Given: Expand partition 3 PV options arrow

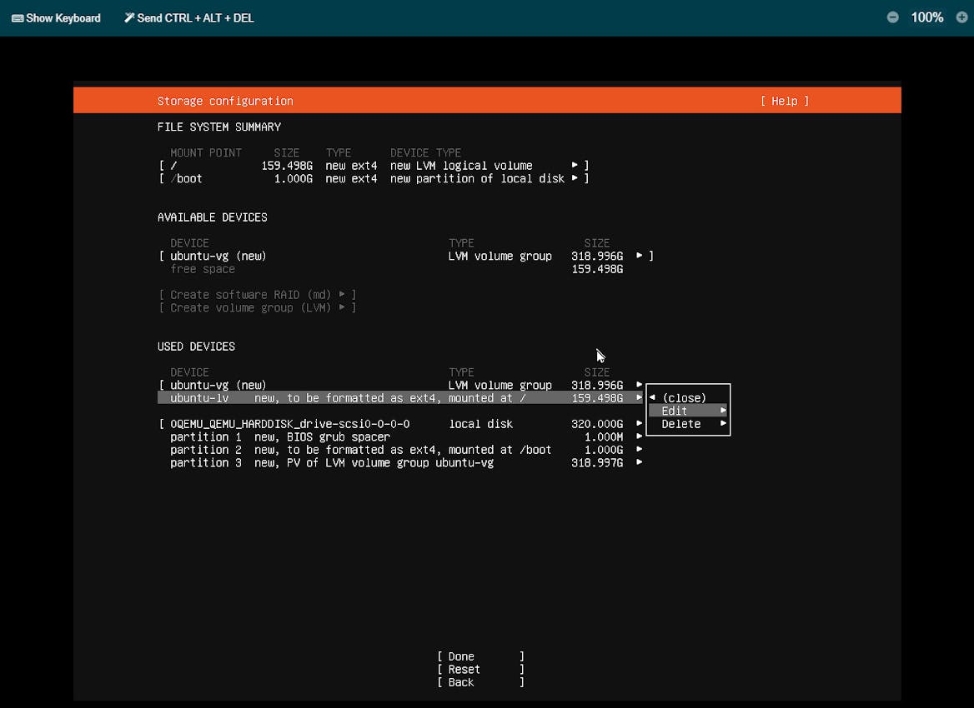Looking at the screenshot, I should click(639, 462).
